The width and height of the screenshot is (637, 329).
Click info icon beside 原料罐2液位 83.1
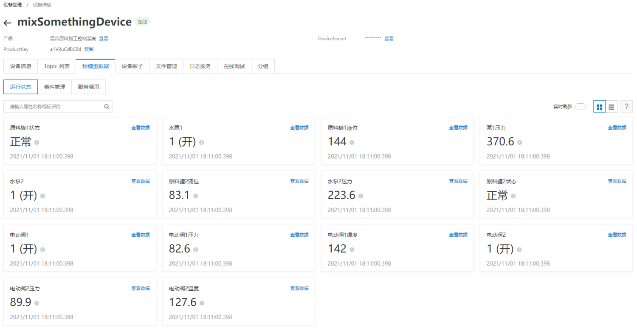195,196
